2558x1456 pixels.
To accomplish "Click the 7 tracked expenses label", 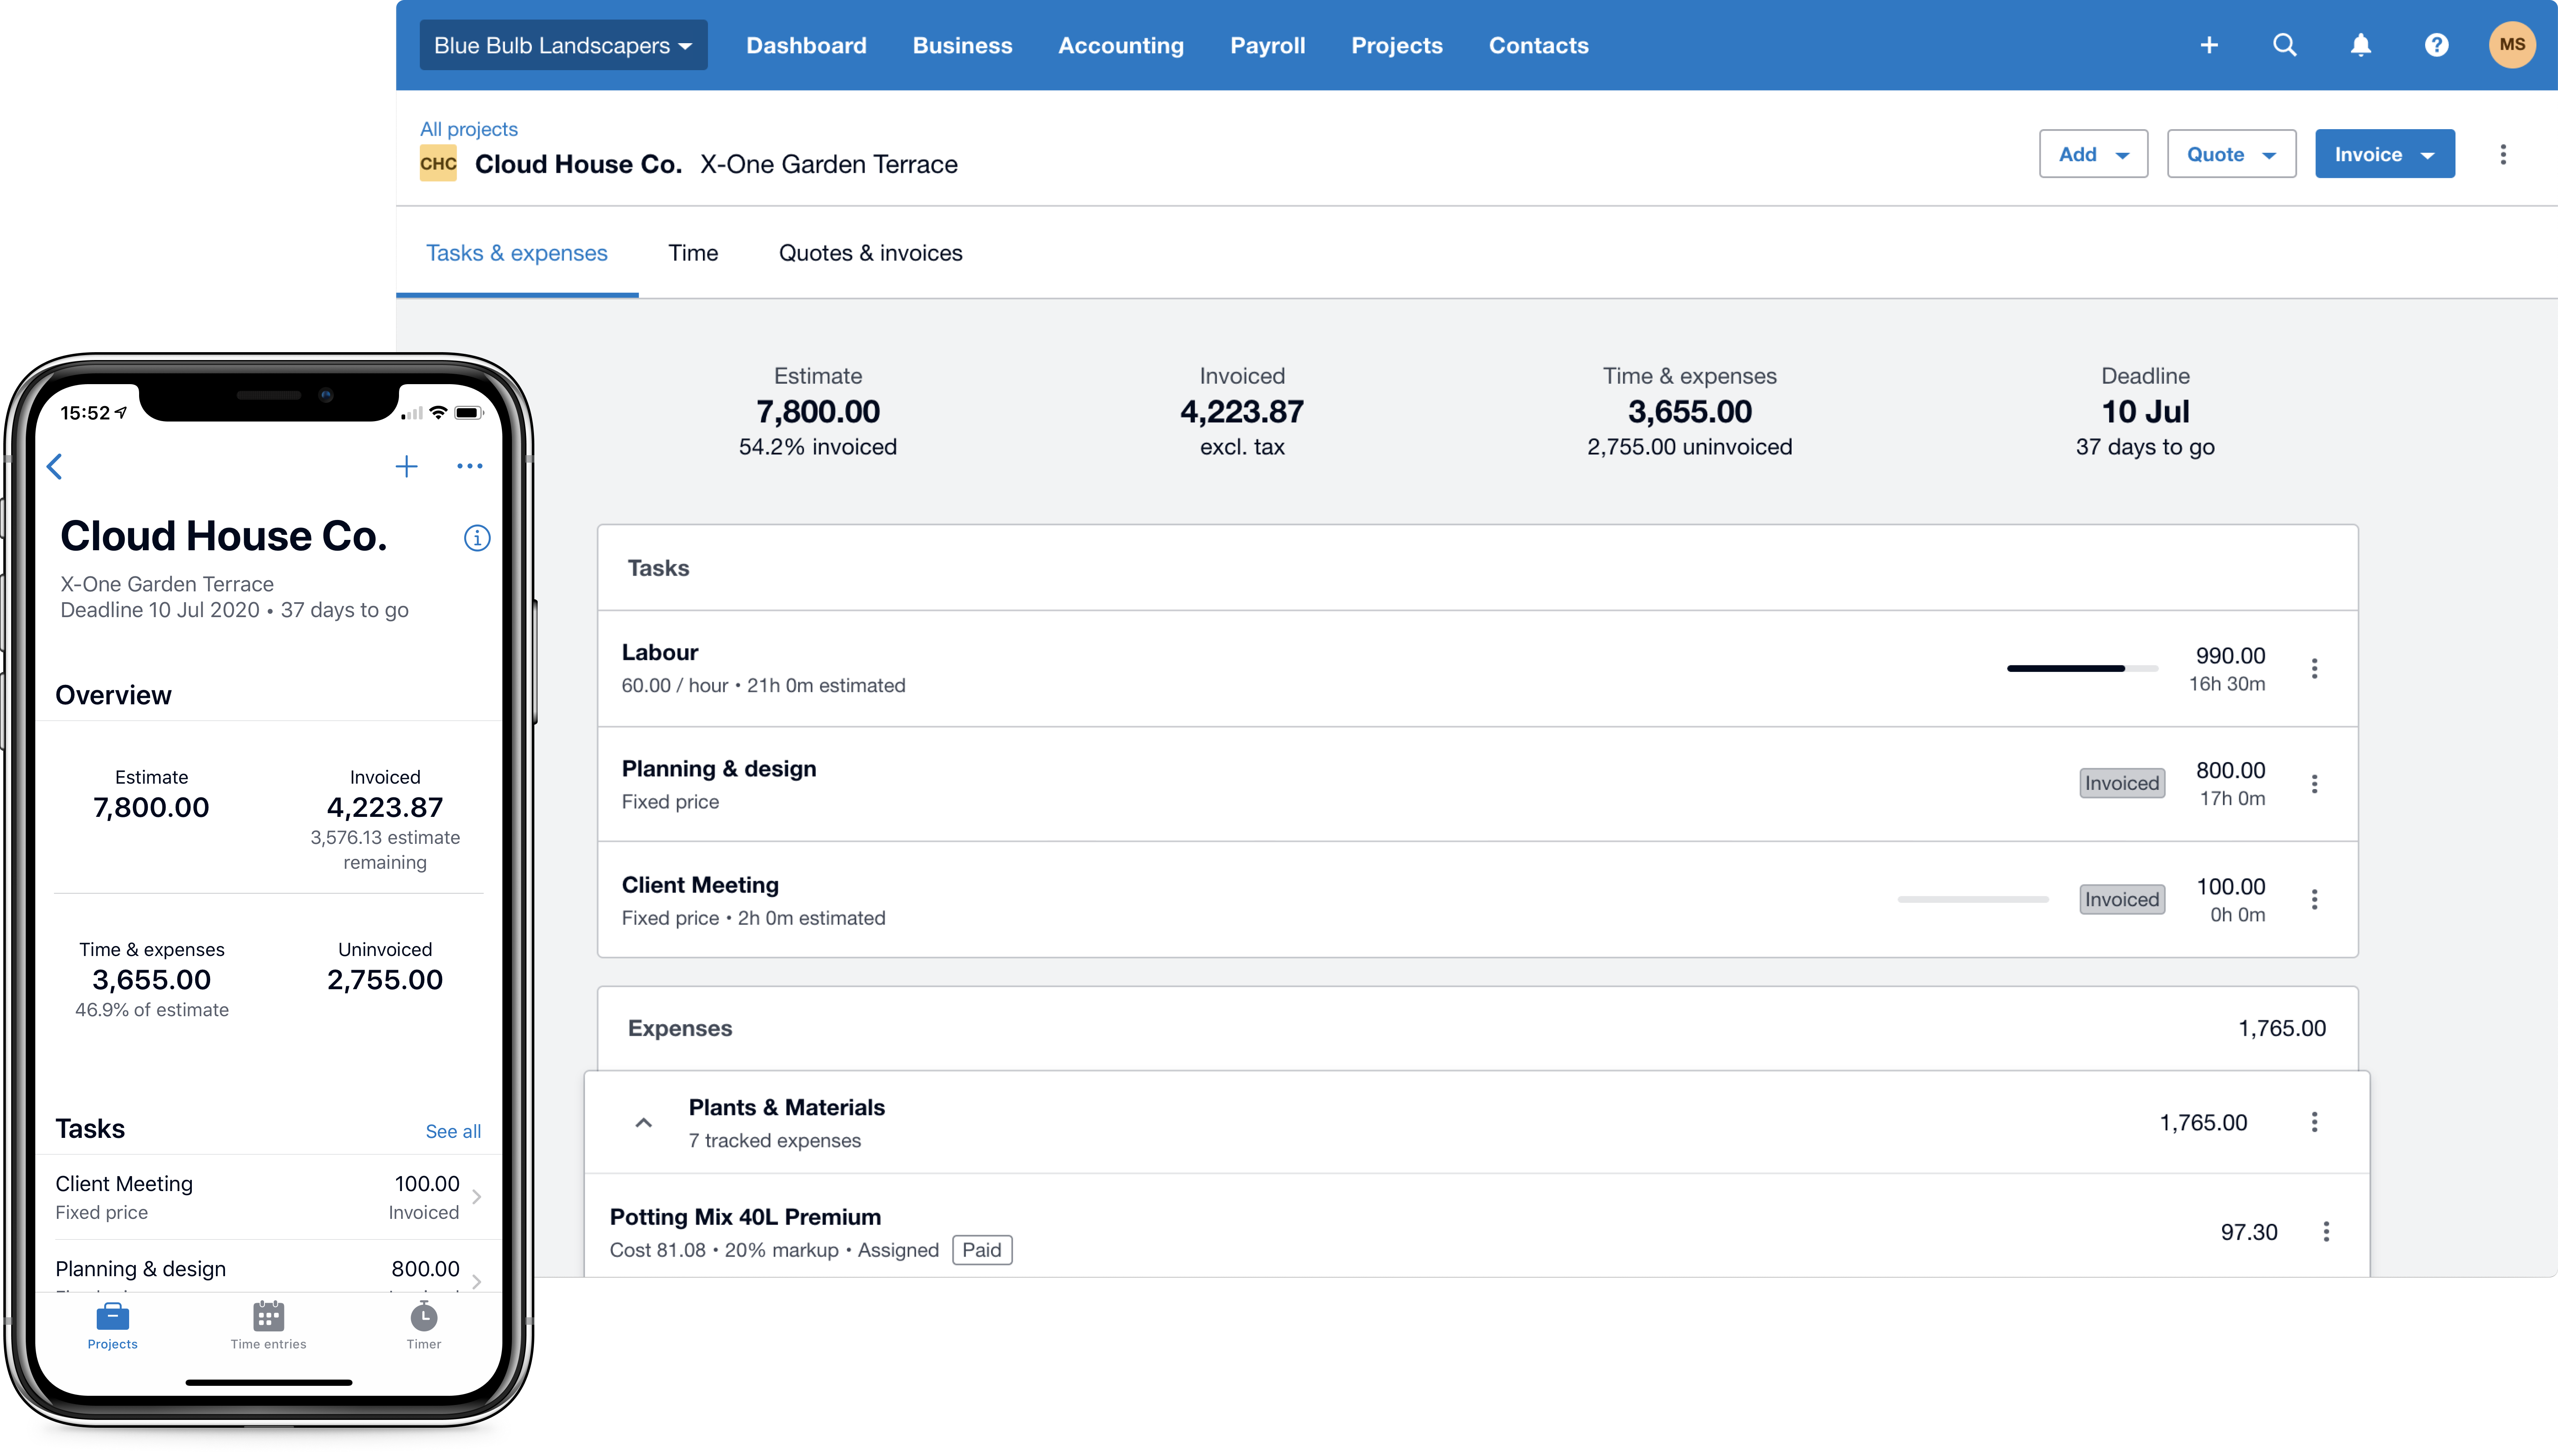I will [x=775, y=1141].
